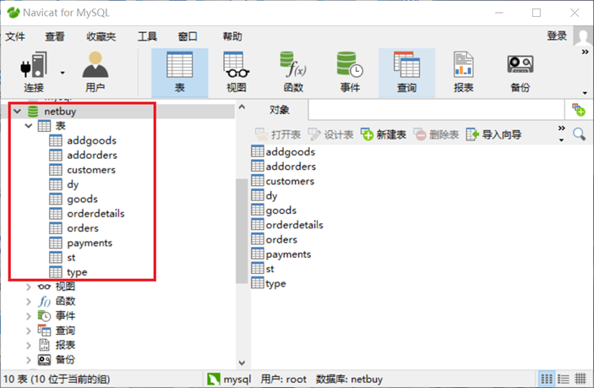
Task: Click the Navicat logo in the title bar
Action: pyautogui.click(x=14, y=13)
